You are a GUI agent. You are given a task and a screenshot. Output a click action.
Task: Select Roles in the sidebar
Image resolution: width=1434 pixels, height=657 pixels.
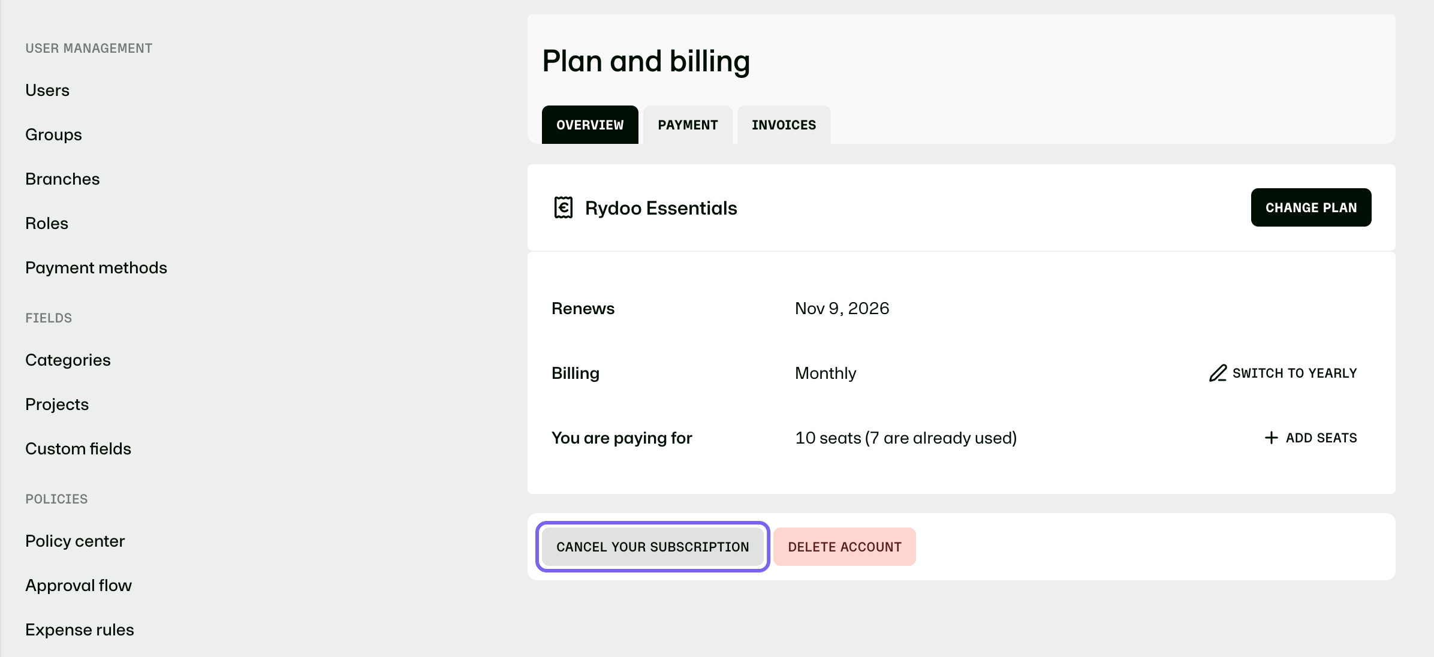(x=47, y=223)
